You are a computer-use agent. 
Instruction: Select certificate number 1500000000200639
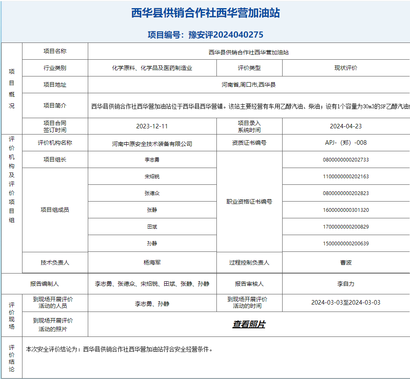346,243
